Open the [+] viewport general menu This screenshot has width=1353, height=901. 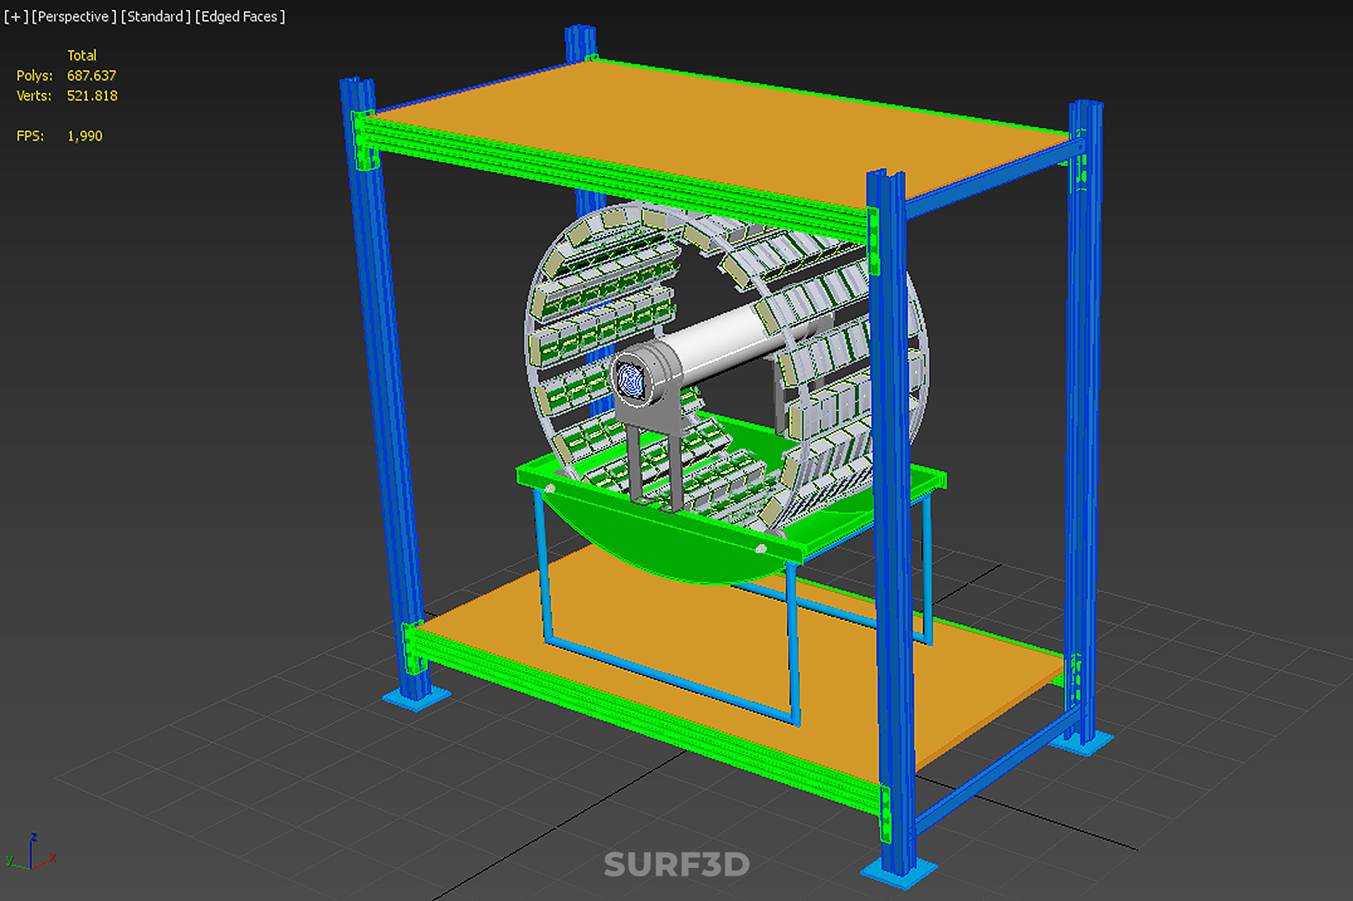click(x=15, y=16)
